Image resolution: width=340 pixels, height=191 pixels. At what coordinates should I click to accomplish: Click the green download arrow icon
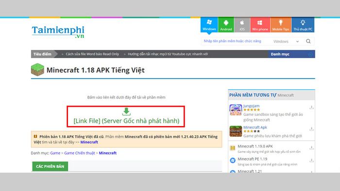[126, 111]
